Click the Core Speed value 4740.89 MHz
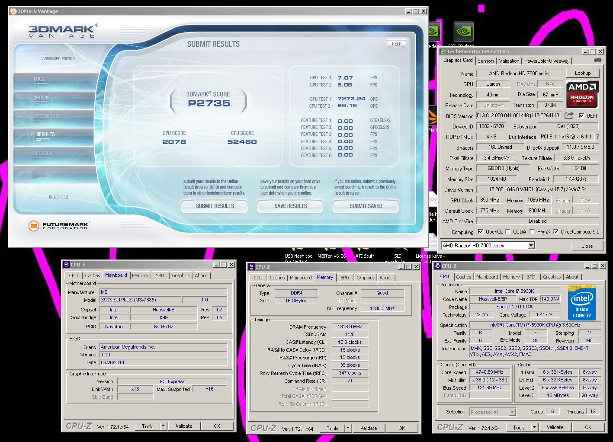This screenshot has height=442, width=613. 490,372
